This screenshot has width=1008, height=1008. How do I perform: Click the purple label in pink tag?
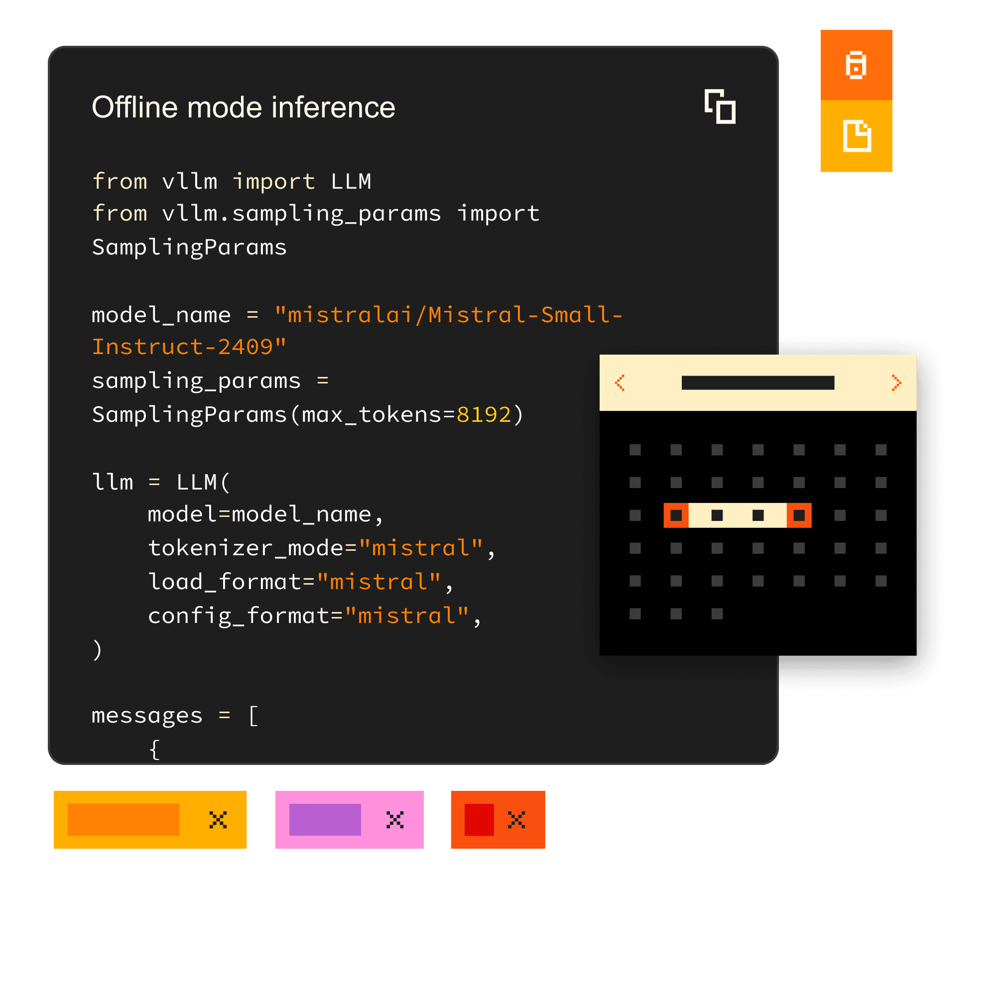coord(325,820)
